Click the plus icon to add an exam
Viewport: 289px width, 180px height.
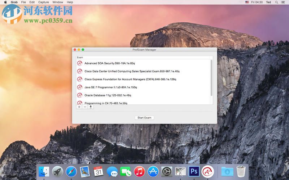pos(79,107)
